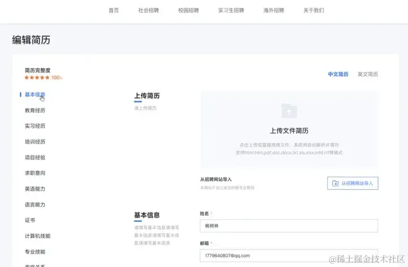Click the 上传文件简历 upload text
The height and width of the screenshot is (267, 408).
pyautogui.click(x=289, y=130)
